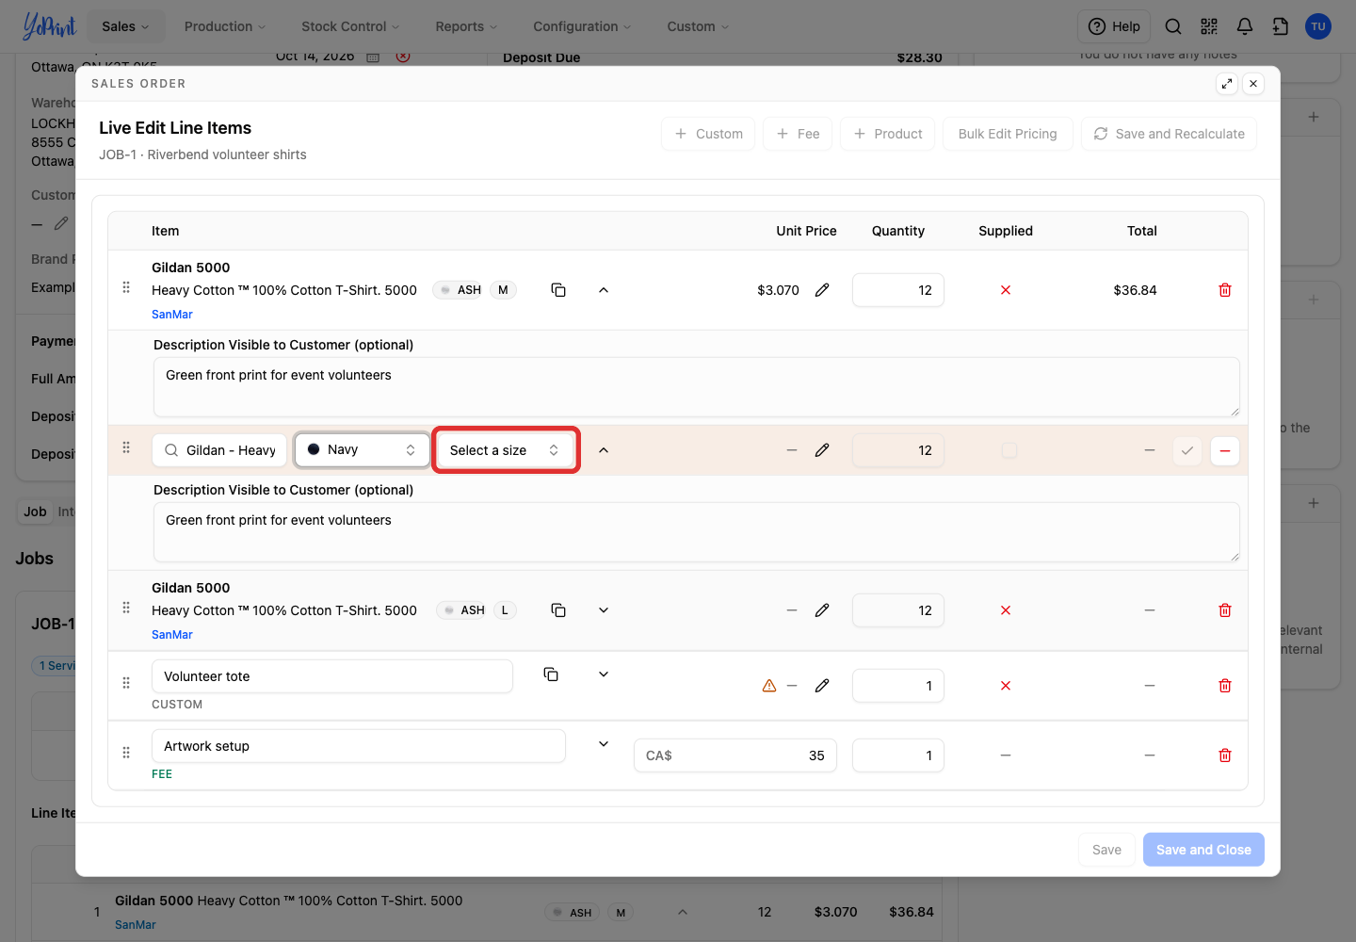Open the QR code scanner icon
Viewport: 1356px width, 942px height.
1209,26
